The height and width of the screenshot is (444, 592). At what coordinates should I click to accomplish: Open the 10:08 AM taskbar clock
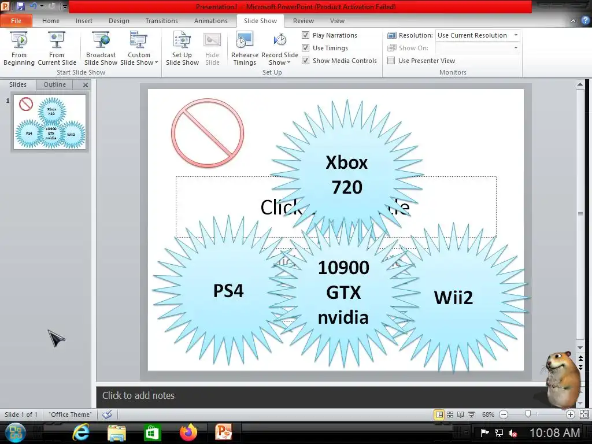pyautogui.click(x=554, y=432)
